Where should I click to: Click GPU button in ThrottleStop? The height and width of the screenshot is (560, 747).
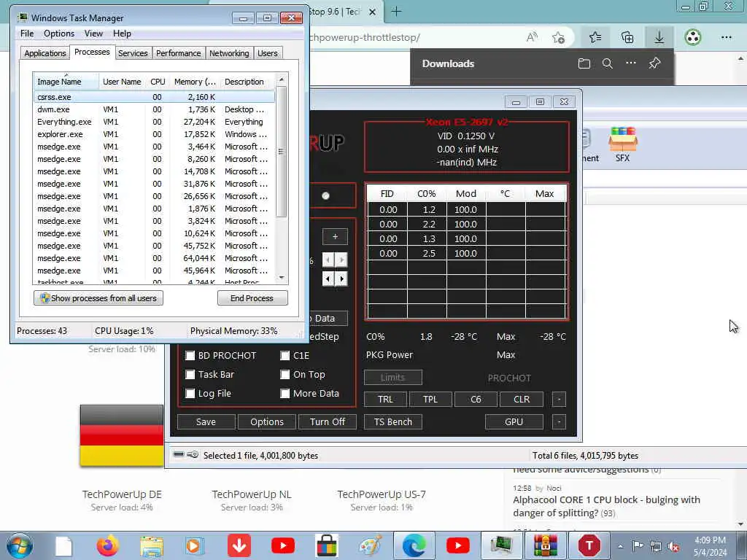(514, 422)
